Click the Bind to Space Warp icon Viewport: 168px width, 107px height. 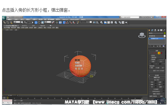(11, 22)
